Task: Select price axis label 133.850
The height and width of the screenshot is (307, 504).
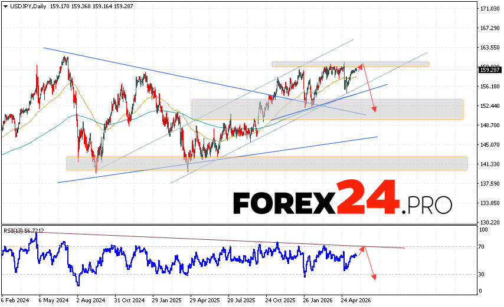Action: pyautogui.click(x=490, y=203)
